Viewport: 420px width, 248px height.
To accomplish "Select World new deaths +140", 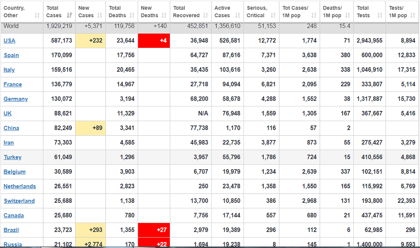I will point(160,26).
